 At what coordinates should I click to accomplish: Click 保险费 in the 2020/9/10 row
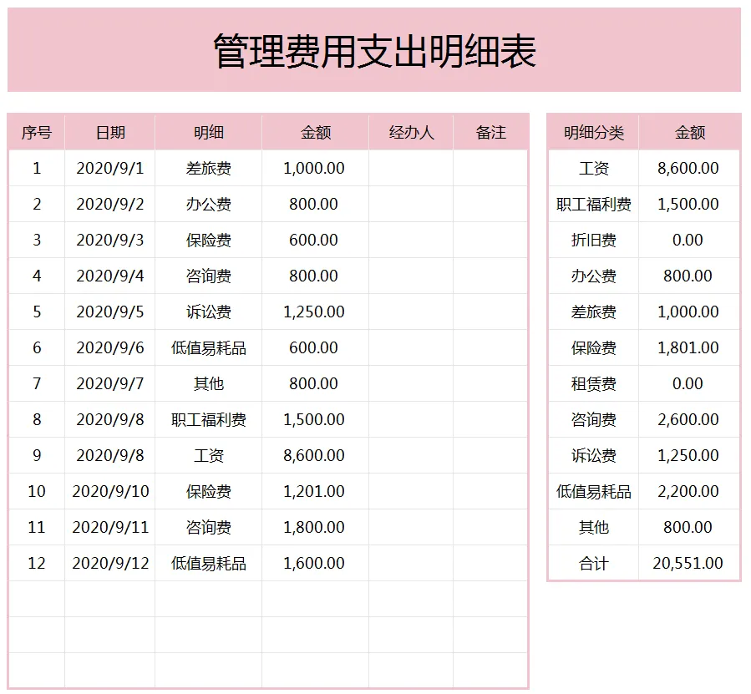point(208,491)
